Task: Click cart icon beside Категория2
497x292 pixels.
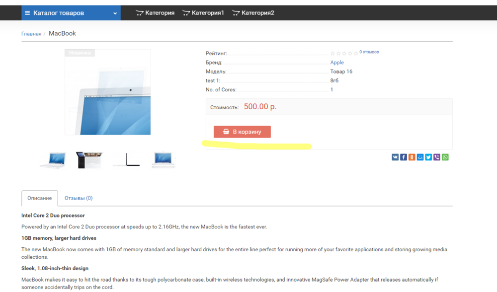Action: point(236,13)
